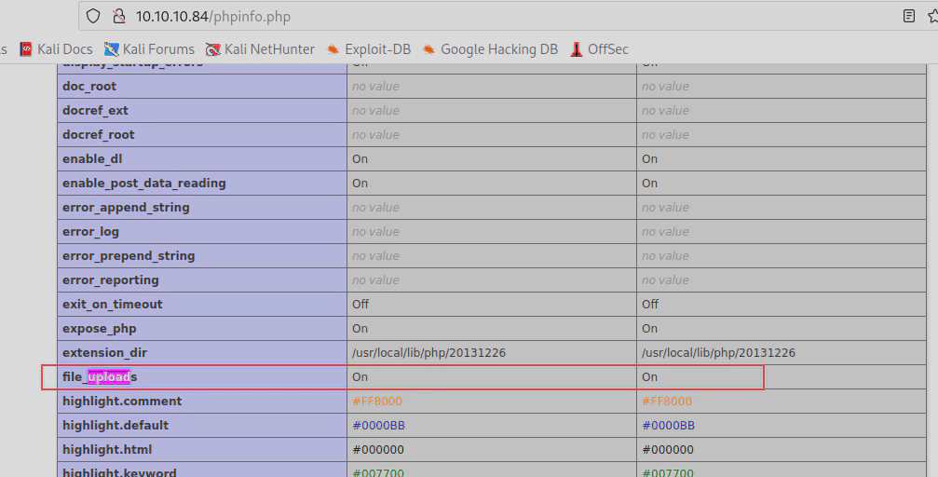The image size is (938, 477).
Task: Click the insecure connection padlock icon
Action: [x=117, y=16]
